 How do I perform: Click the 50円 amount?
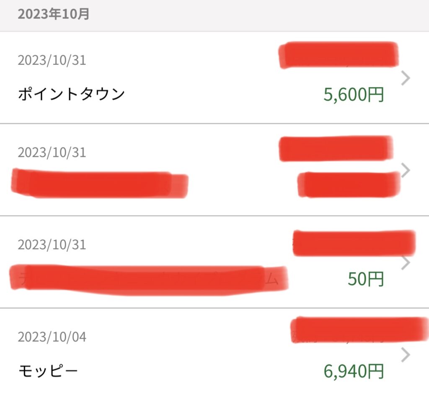click(x=365, y=279)
